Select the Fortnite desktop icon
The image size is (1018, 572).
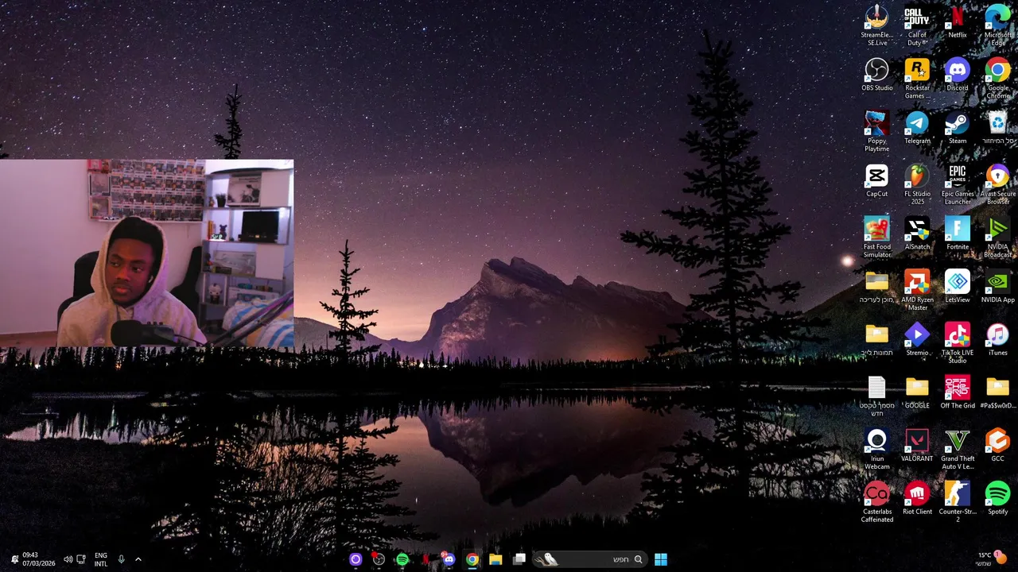[958, 234]
